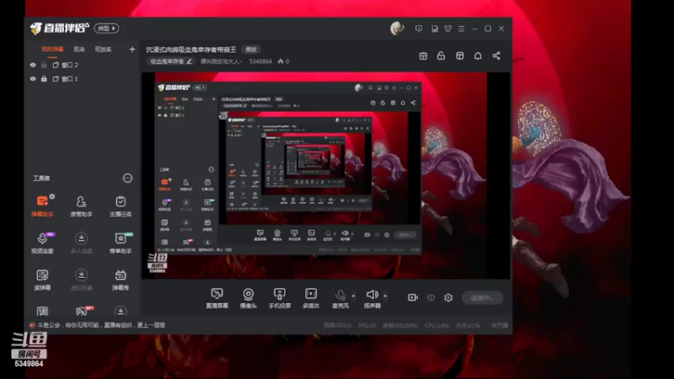Toggle visibility of 窗口 2 source

[33, 65]
